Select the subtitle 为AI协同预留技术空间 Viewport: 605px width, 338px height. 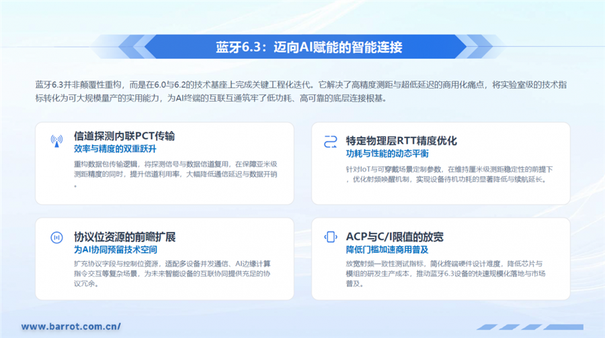[x=116, y=250]
